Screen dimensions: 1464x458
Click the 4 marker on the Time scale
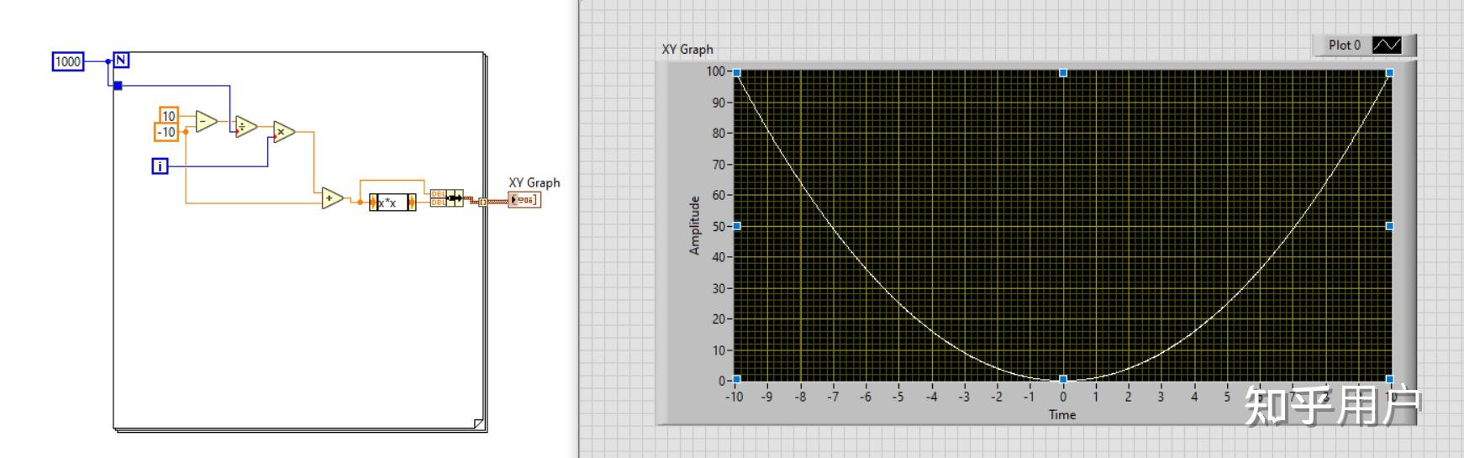tap(1194, 397)
